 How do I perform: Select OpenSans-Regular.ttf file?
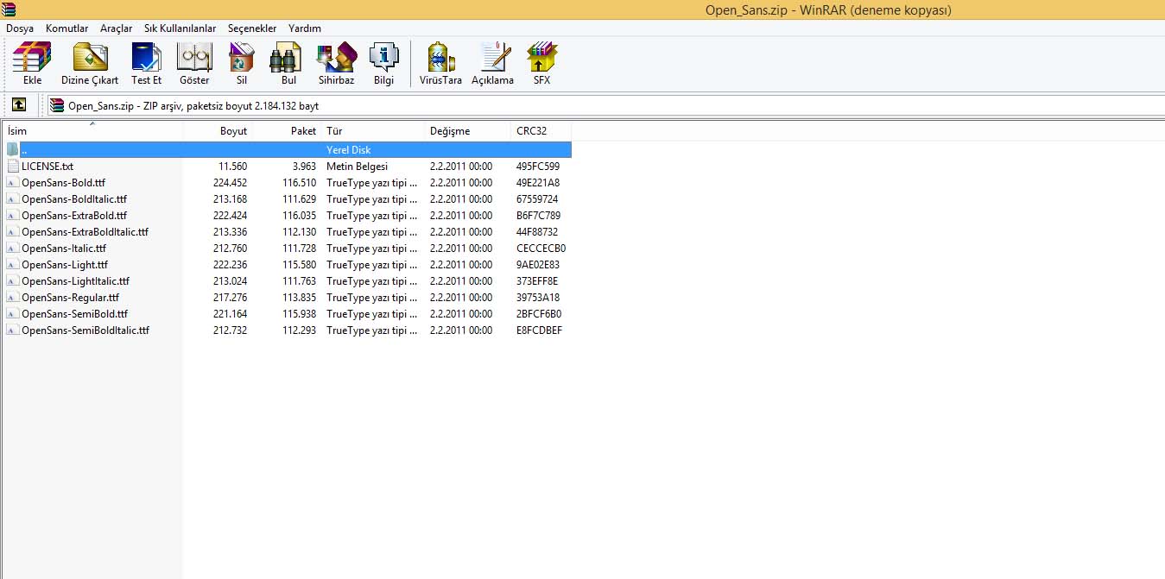(70, 298)
